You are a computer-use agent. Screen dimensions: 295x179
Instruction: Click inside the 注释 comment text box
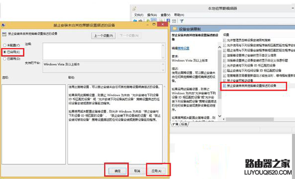pos(102,51)
